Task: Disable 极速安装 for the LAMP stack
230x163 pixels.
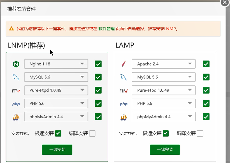Action: (166, 133)
